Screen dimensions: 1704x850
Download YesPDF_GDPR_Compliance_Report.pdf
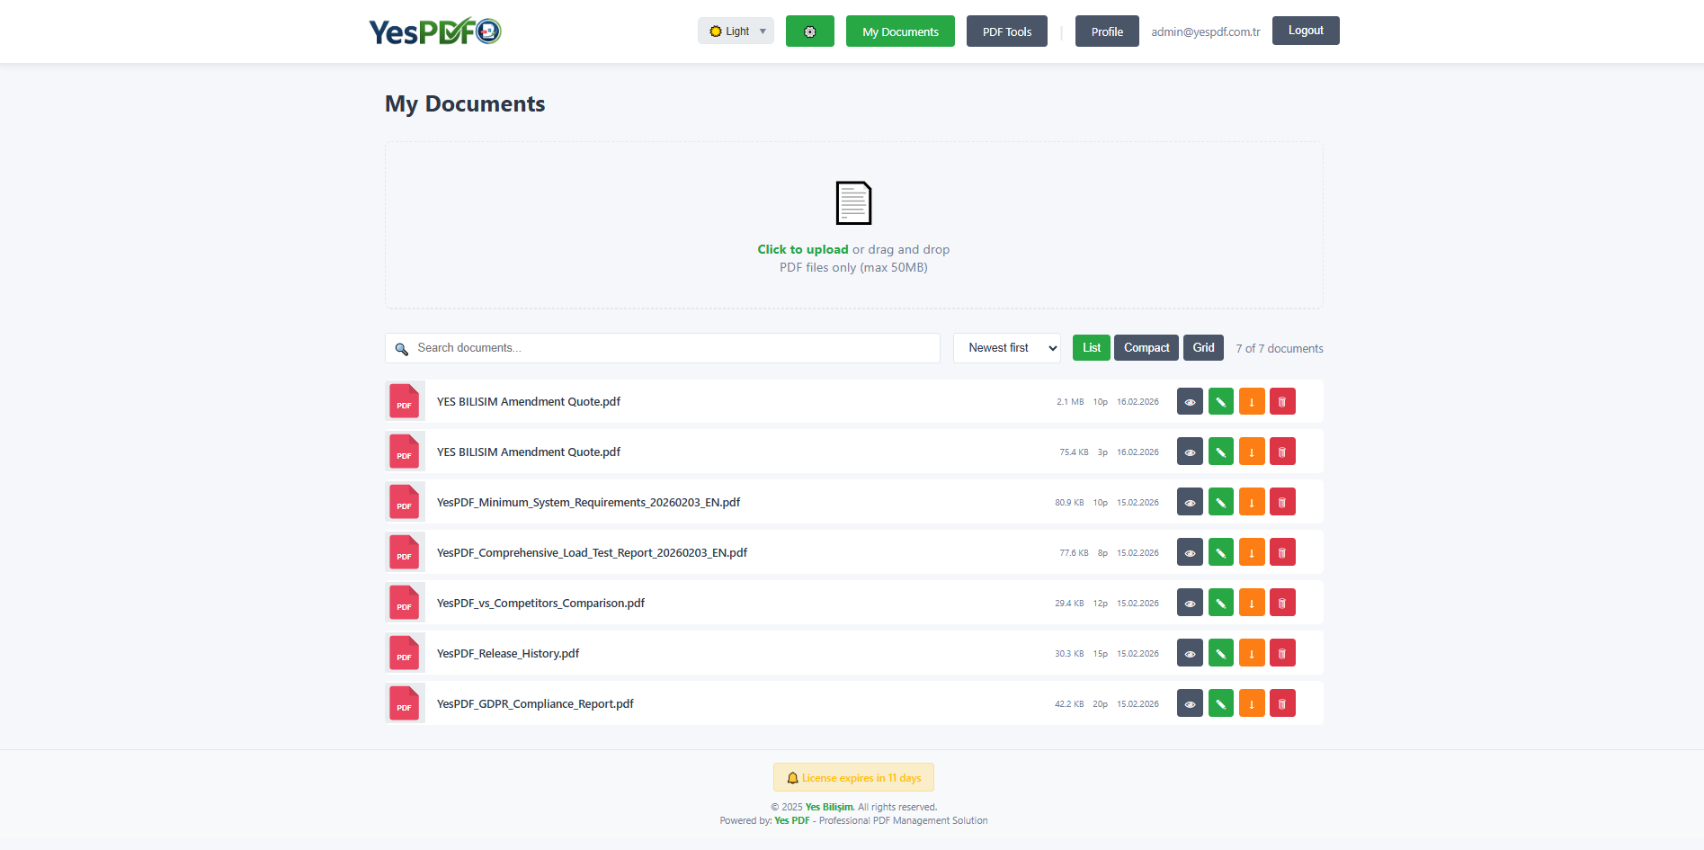(1251, 704)
